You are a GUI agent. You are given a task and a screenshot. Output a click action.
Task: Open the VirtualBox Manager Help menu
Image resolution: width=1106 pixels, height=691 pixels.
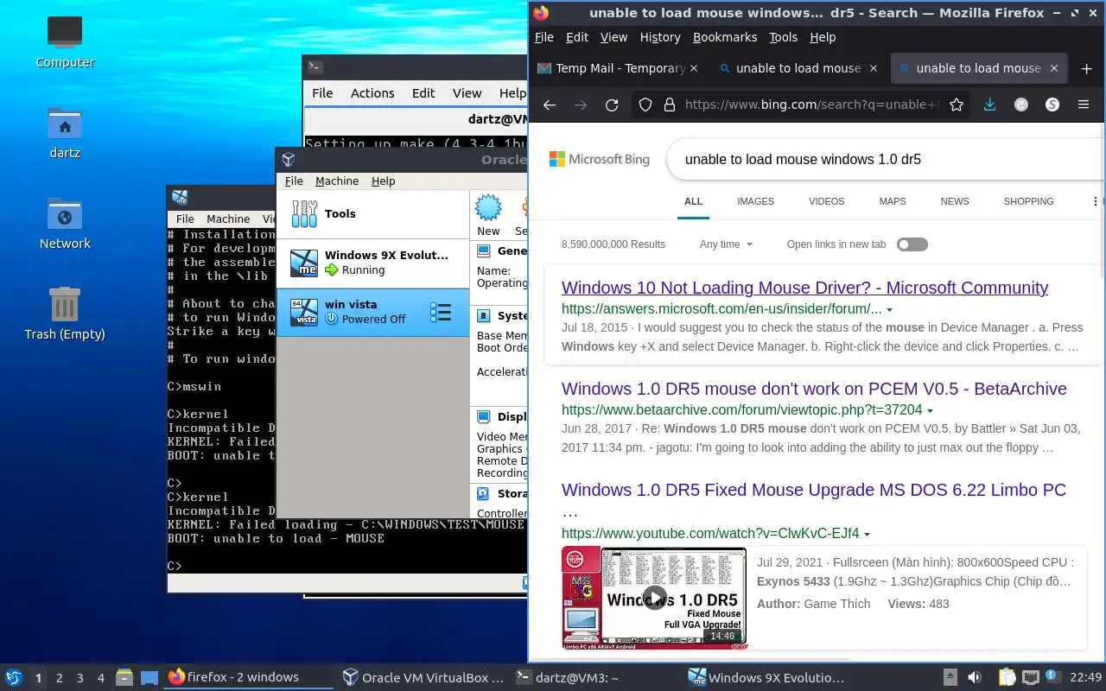(x=384, y=181)
